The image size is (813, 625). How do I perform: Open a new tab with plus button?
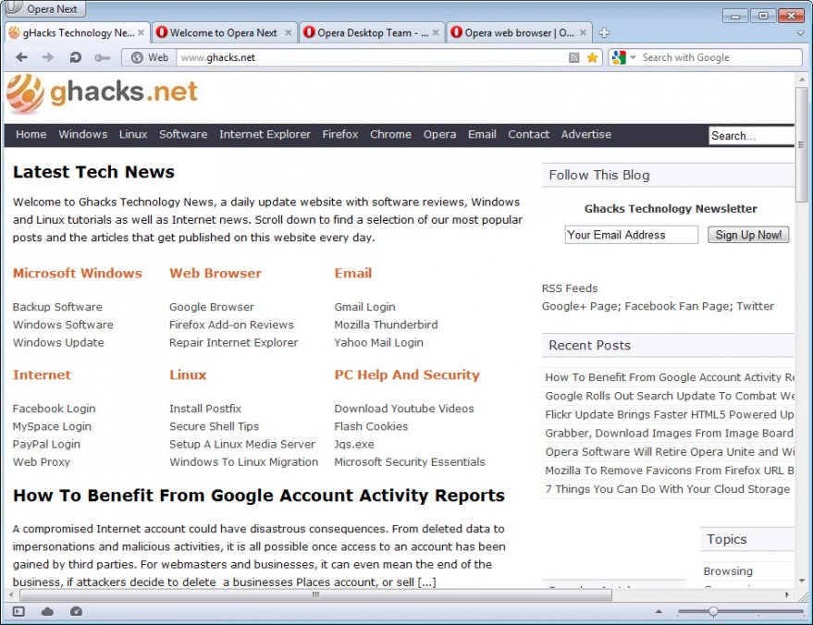[x=604, y=32]
